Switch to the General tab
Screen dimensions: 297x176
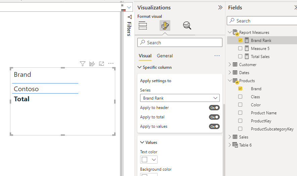coord(165,56)
